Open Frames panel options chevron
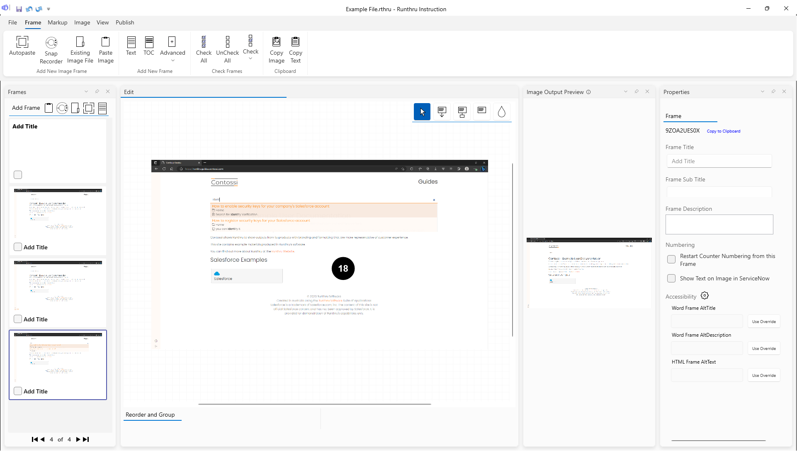 (x=86, y=92)
